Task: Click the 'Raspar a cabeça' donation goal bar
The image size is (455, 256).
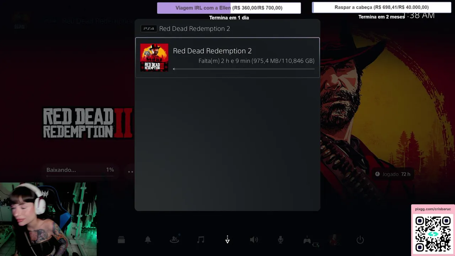Action: [381, 7]
